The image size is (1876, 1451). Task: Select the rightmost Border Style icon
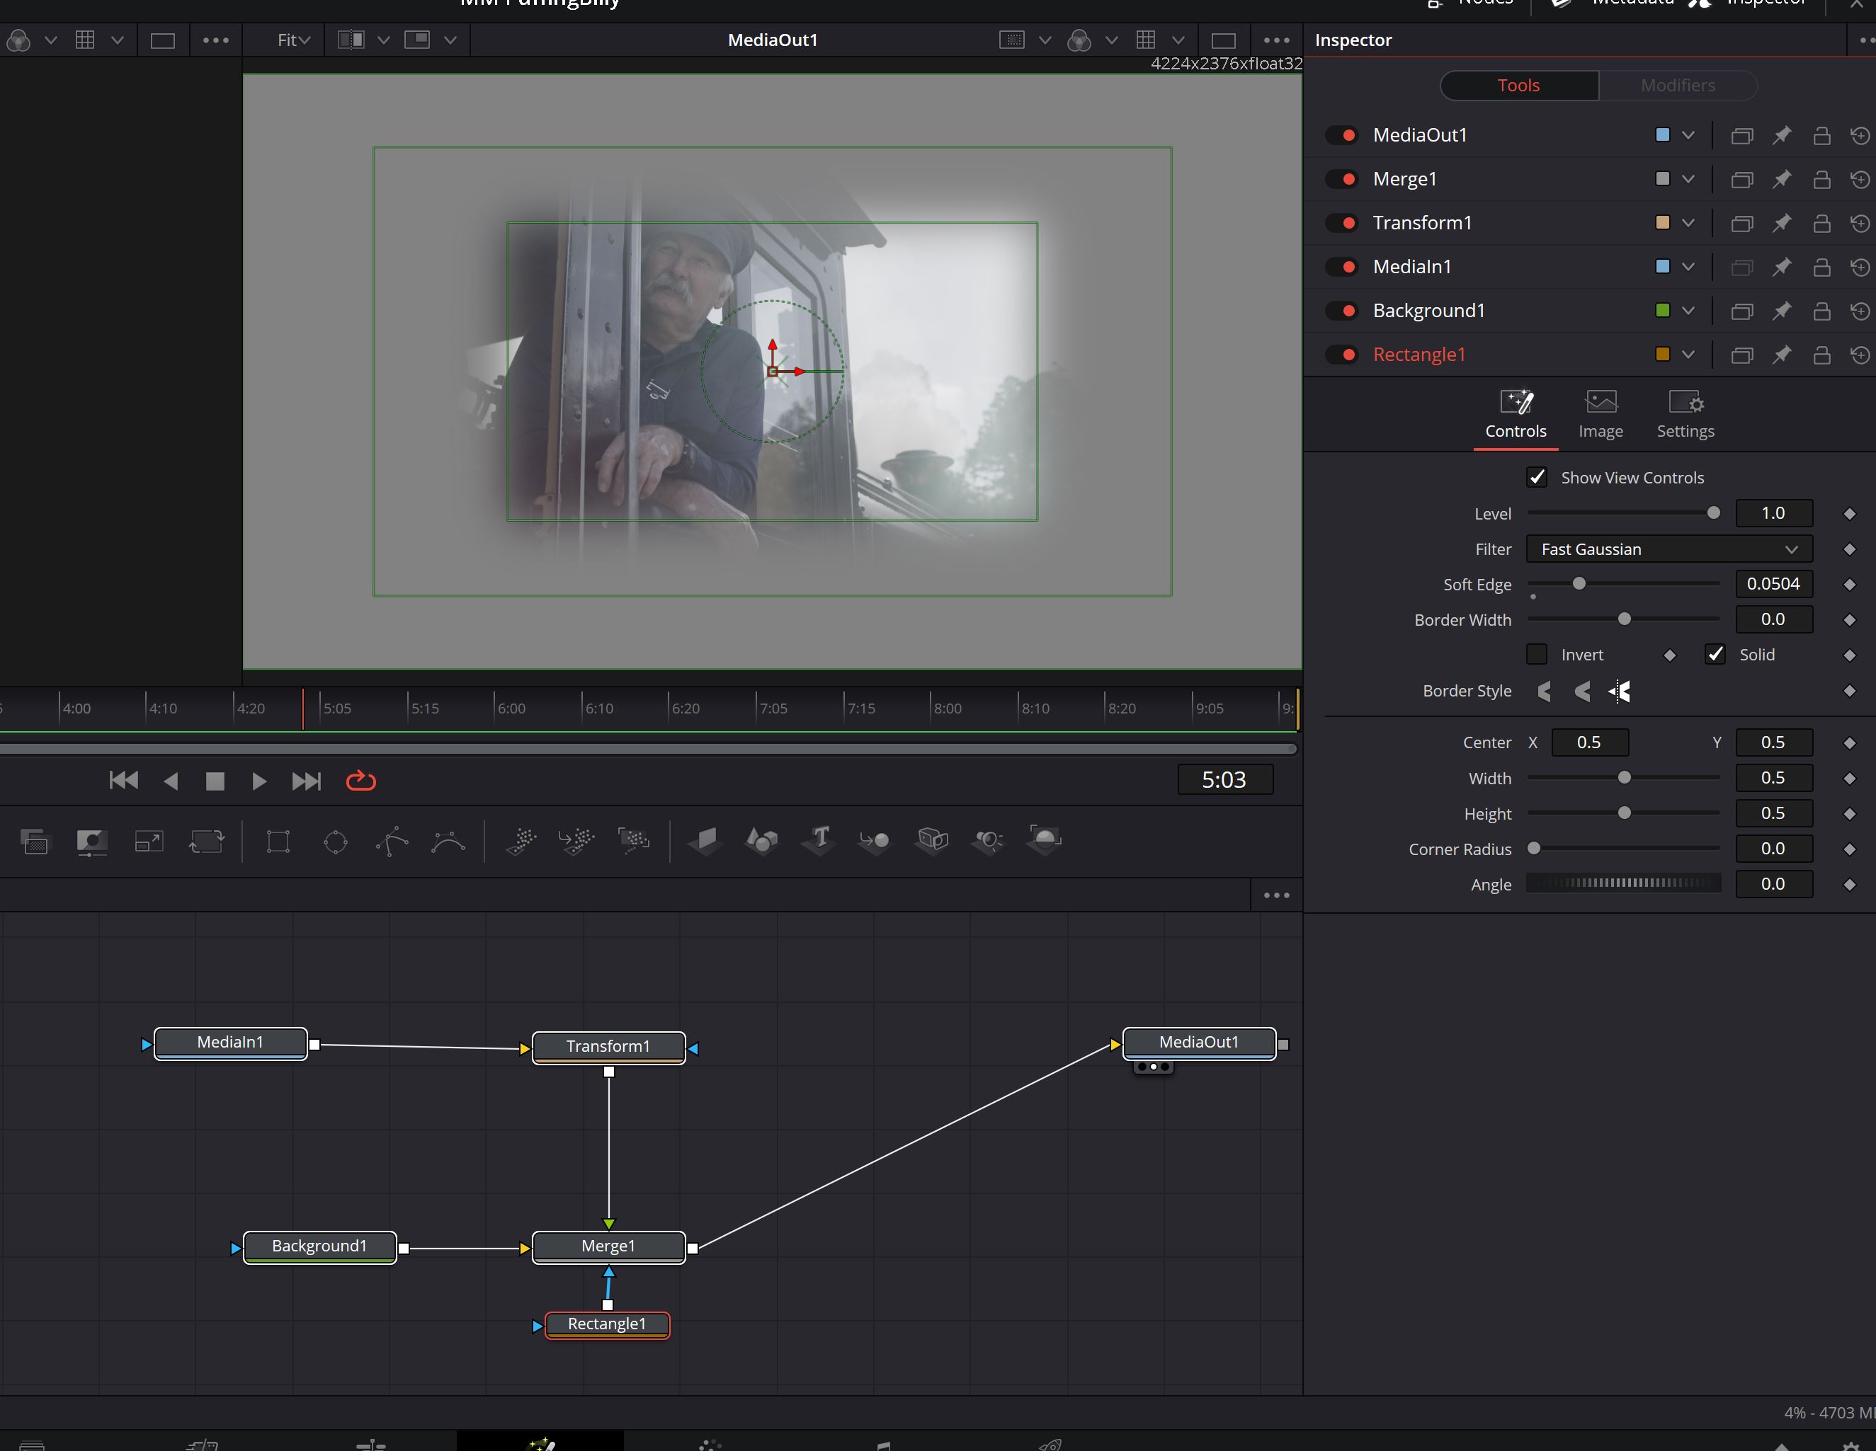1620,691
